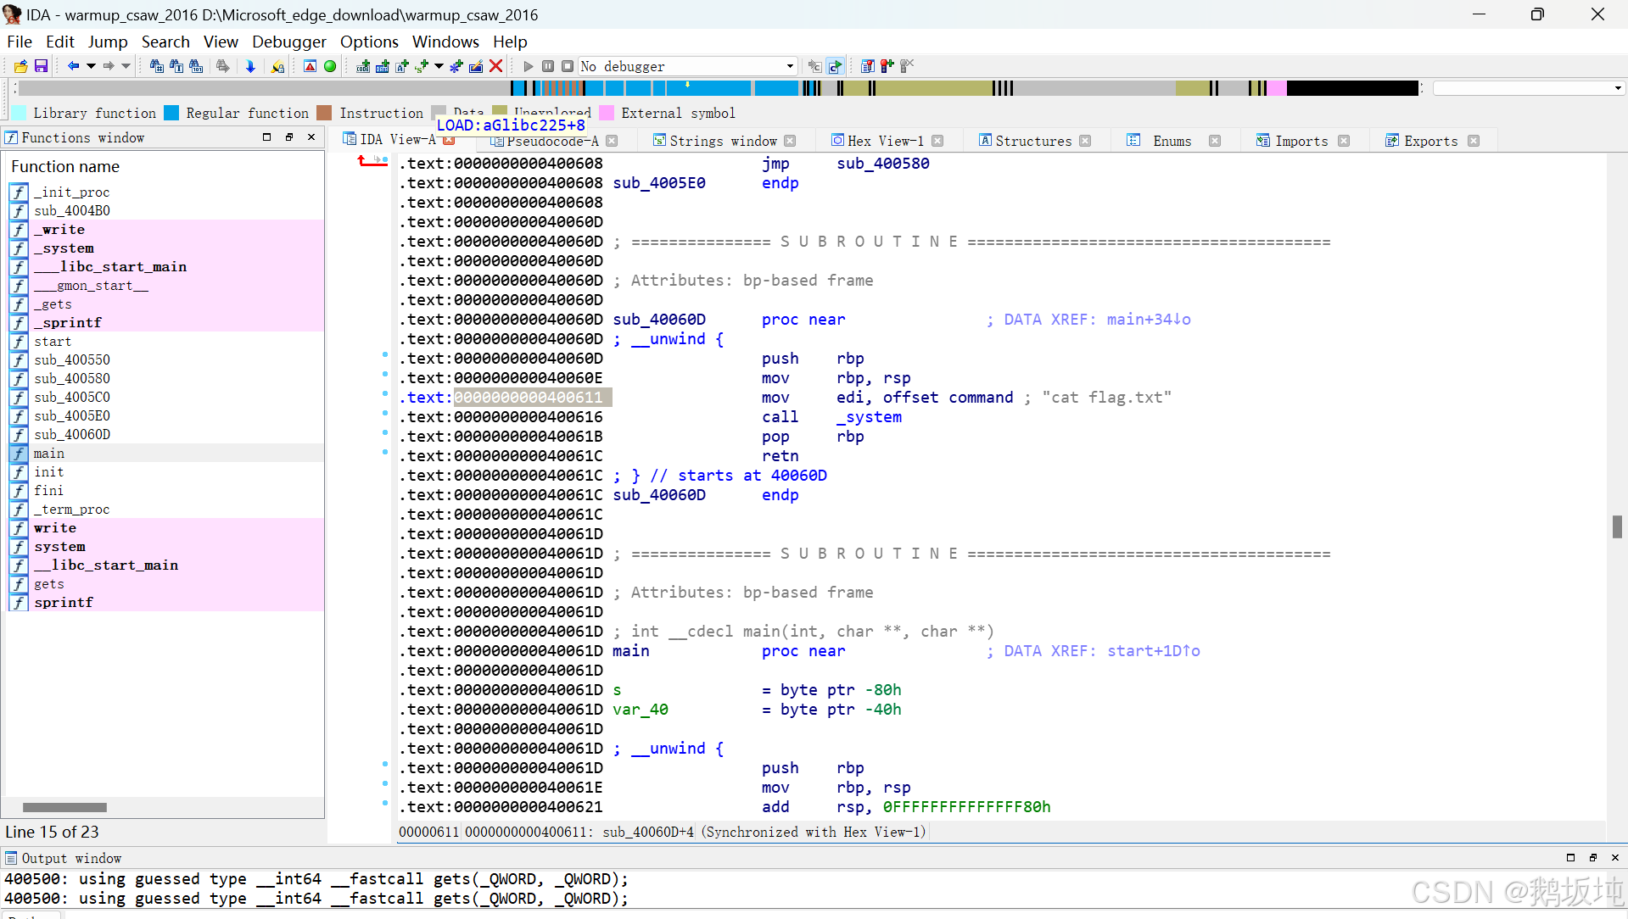Click the edit comment pencil icon
This screenshot has height=919, width=1628.
[x=475, y=65]
